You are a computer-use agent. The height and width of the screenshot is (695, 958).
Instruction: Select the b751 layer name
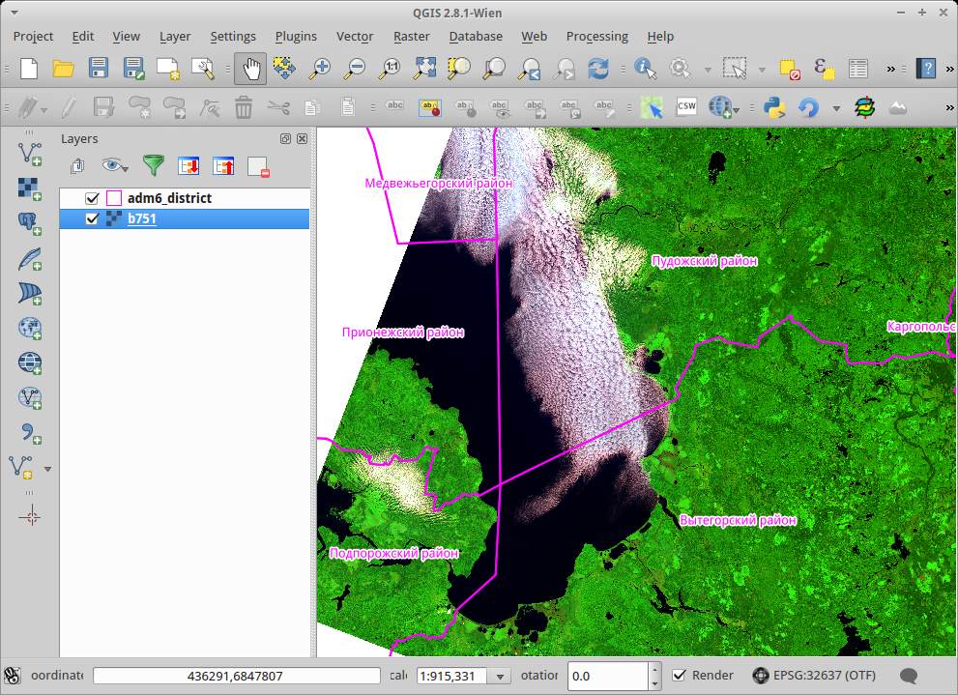click(142, 219)
